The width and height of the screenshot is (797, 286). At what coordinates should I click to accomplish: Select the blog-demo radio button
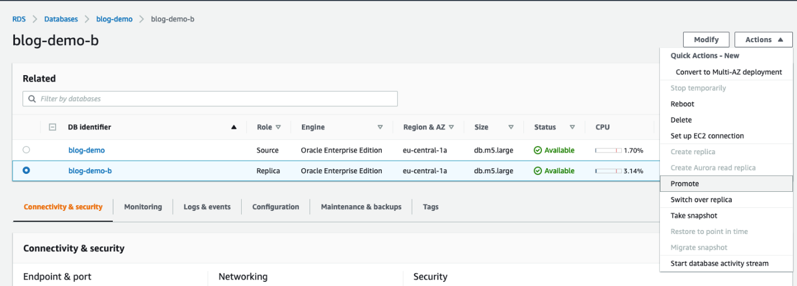pos(26,150)
